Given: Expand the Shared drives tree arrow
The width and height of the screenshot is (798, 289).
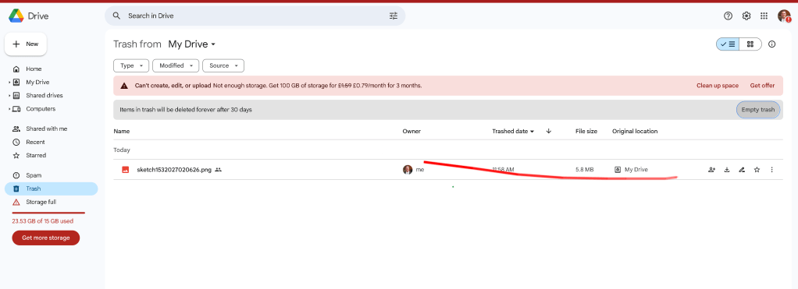Looking at the screenshot, I should pos(9,96).
